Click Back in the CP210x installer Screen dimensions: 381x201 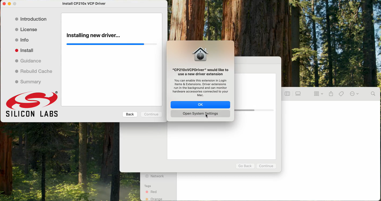(130, 114)
